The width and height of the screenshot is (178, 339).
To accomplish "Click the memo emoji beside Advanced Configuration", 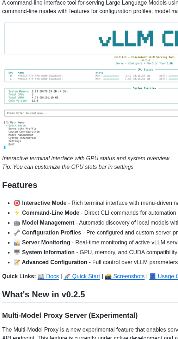I will pyautogui.click(x=17, y=262).
